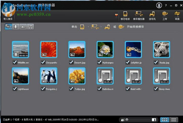Select the Koala photo thumbnail
This screenshot has height=123, width=183.
click(162, 49)
